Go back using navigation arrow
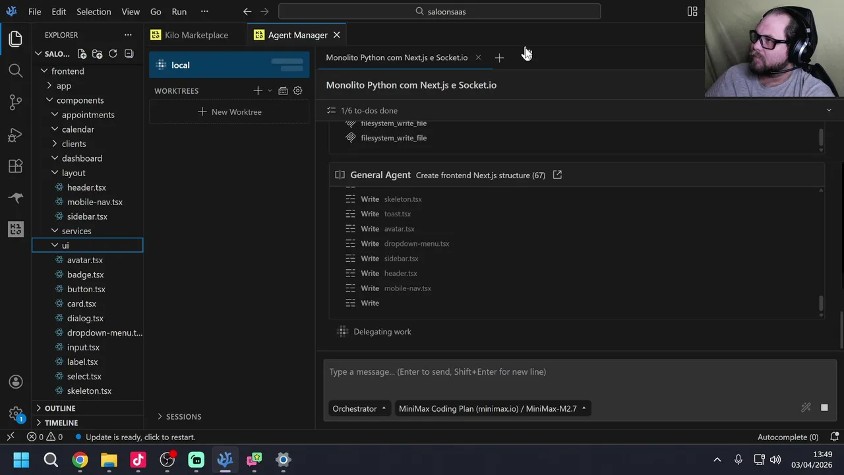 pyautogui.click(x=247, y=11)
